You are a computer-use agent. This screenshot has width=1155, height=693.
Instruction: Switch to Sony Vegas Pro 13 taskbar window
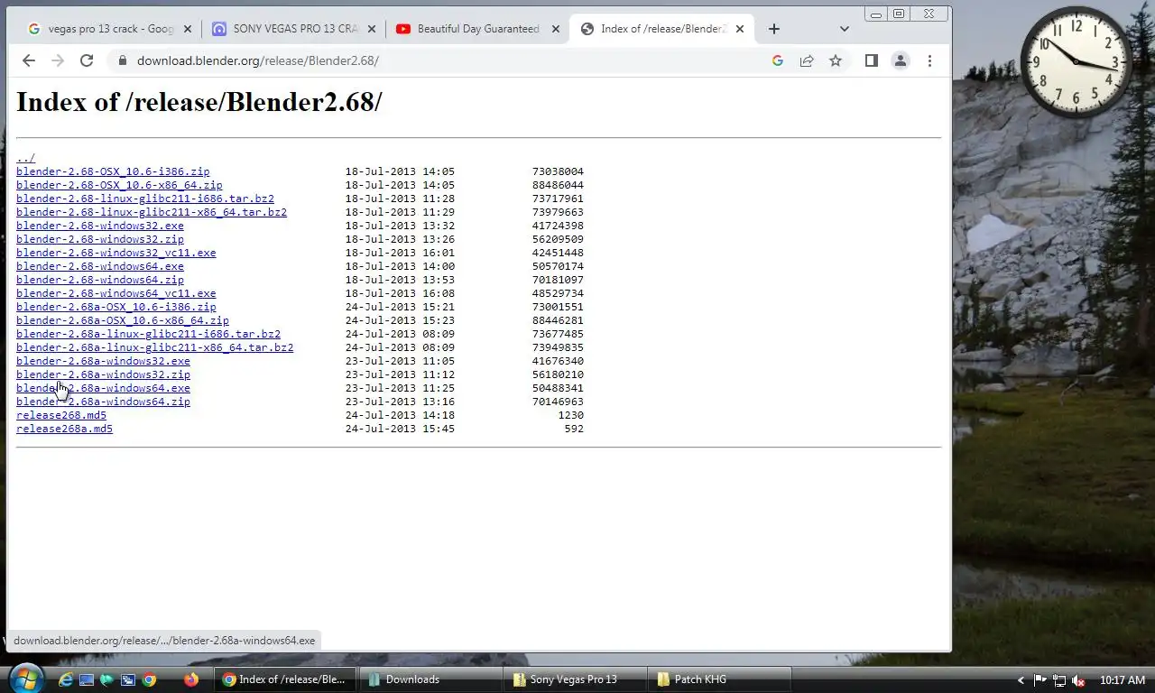575,679
